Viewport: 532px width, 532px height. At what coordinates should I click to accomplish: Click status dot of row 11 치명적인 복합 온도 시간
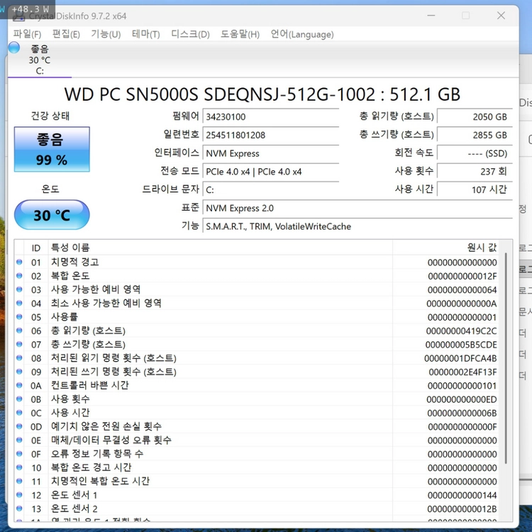(19, 481)
